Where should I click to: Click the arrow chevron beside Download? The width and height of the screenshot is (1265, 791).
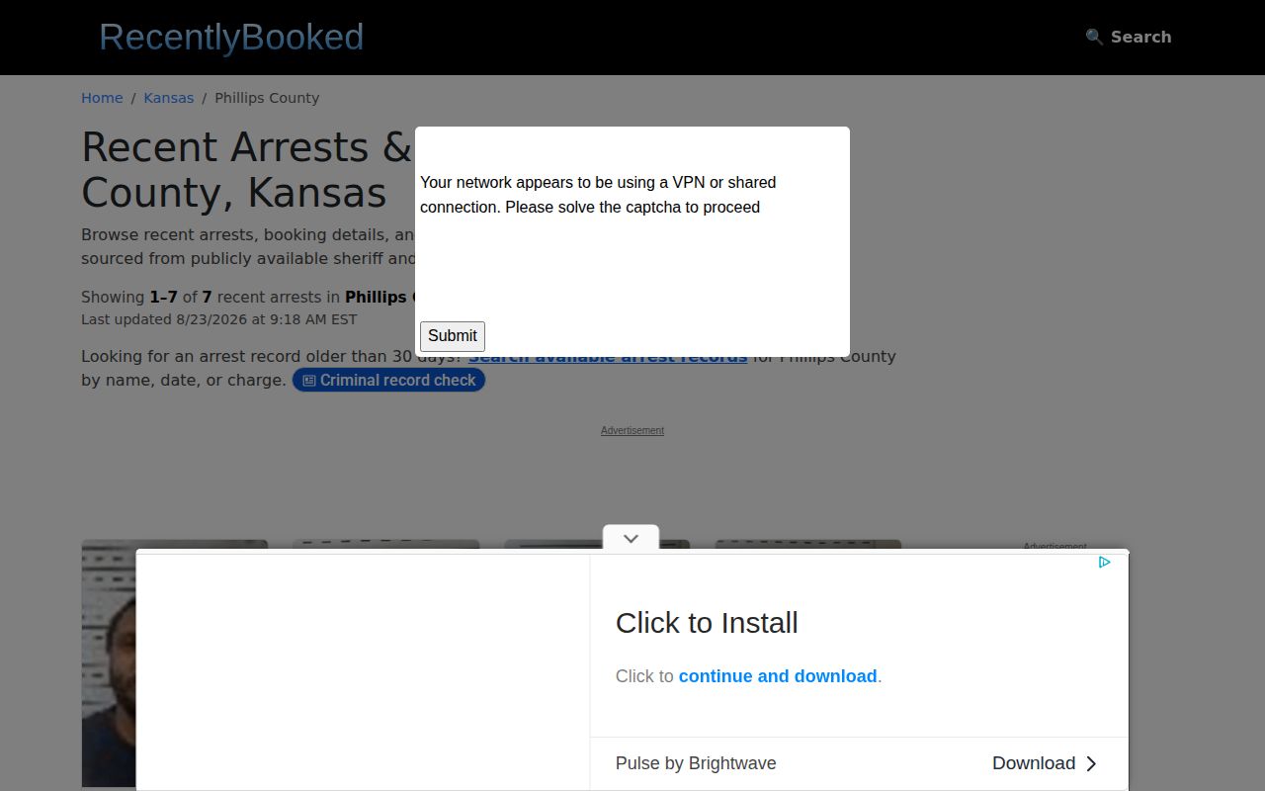pyautogui.click(x=1091, y=763)
